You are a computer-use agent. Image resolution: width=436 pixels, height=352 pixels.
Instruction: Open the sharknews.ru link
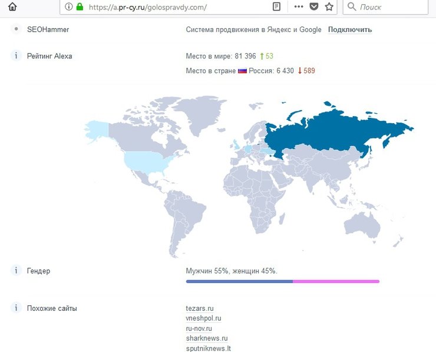pos(206,338)
